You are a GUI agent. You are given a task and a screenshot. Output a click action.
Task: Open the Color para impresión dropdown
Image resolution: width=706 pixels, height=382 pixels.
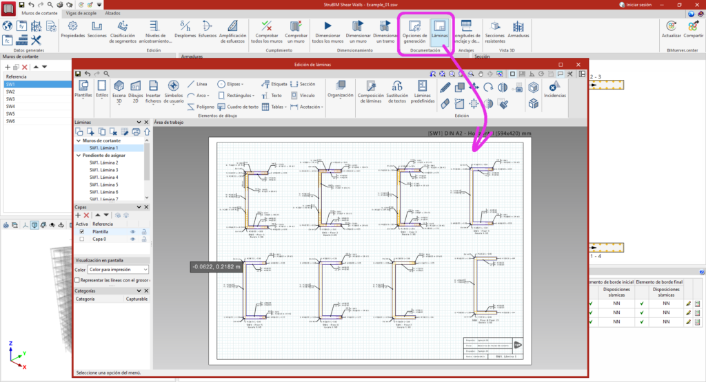118,270
